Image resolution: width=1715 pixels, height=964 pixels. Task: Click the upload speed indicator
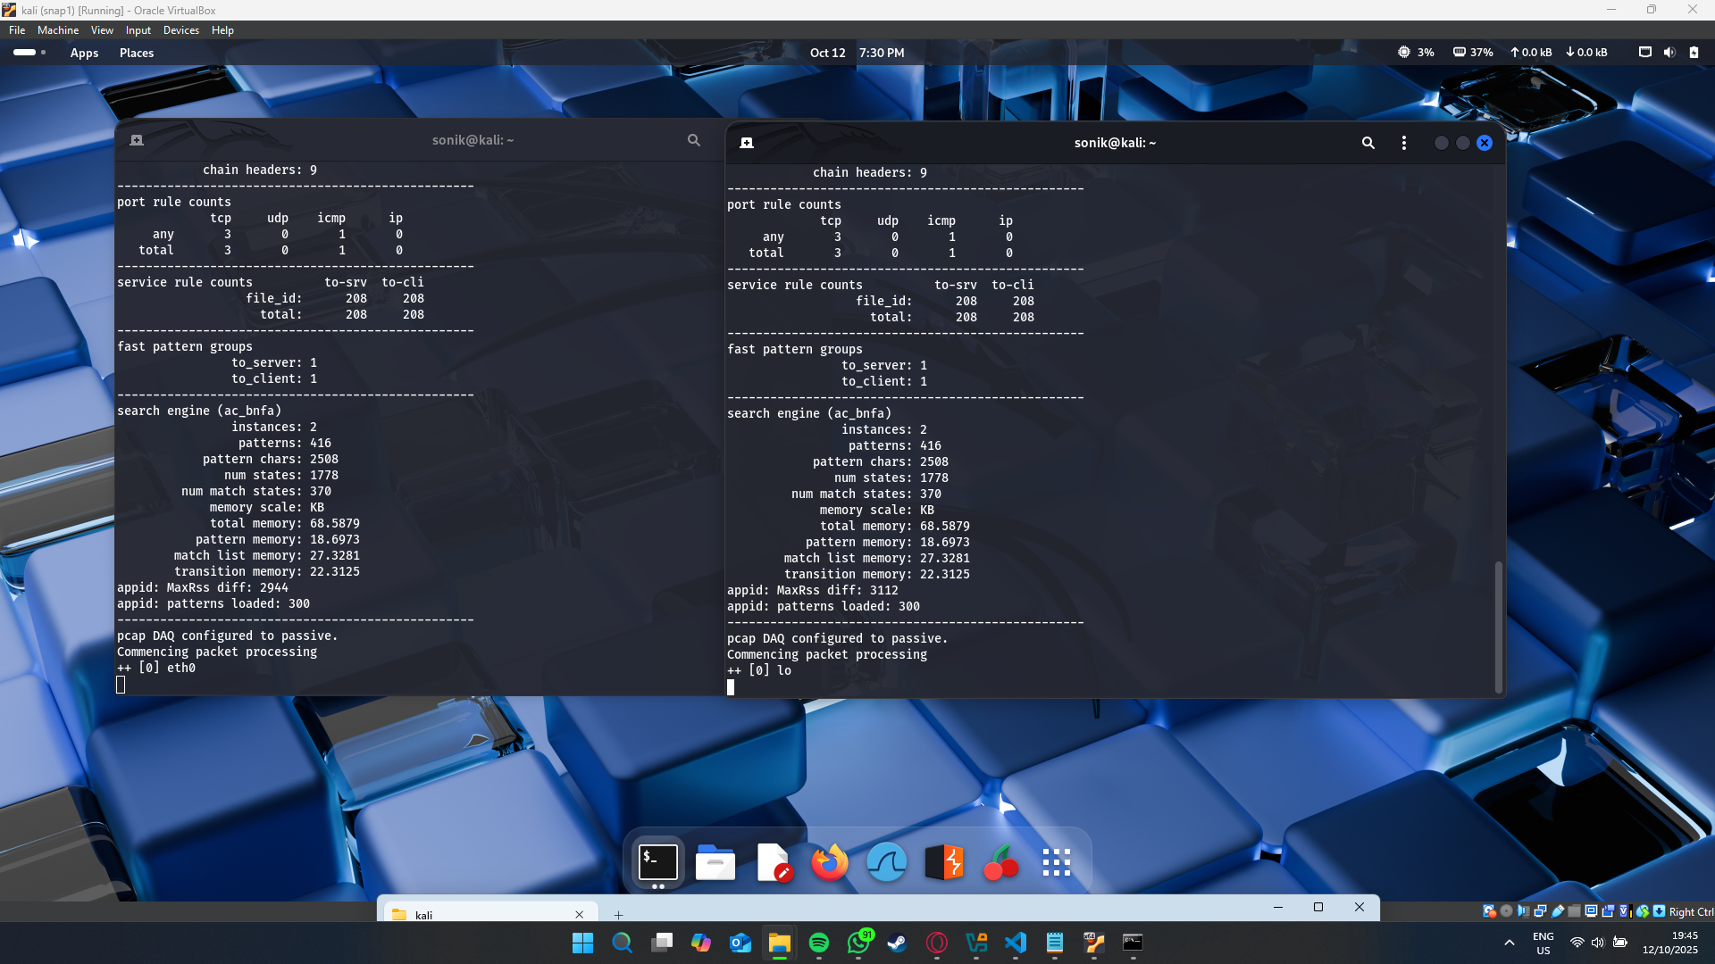click(1531, 53)
